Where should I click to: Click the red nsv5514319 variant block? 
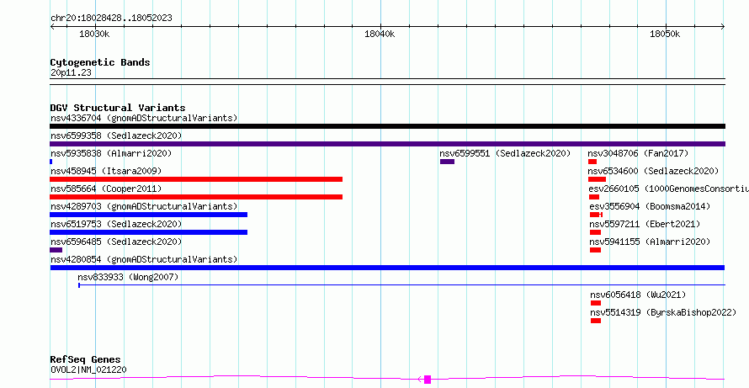596,321
